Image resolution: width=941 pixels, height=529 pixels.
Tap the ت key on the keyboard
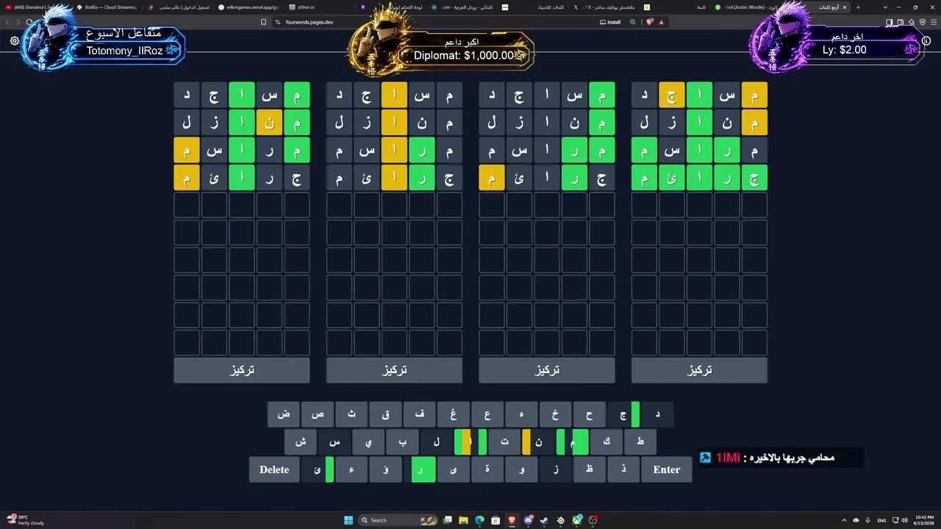click(x=504, y=442)
